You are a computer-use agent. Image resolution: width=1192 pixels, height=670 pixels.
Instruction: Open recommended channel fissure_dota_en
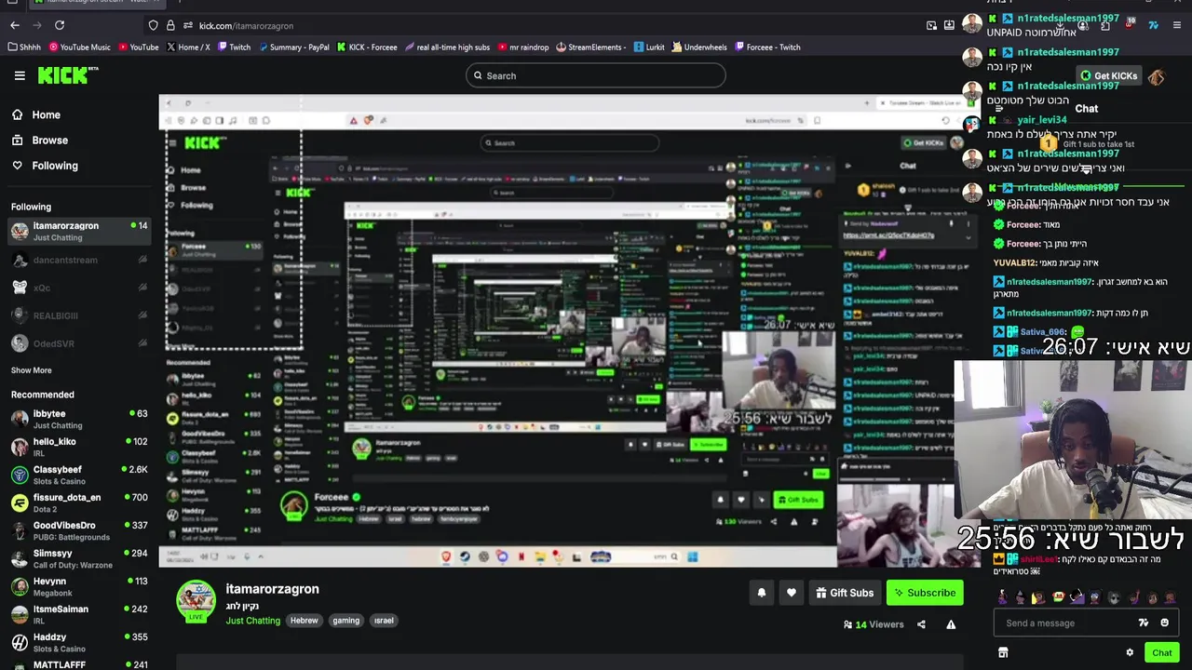[78, 502]
